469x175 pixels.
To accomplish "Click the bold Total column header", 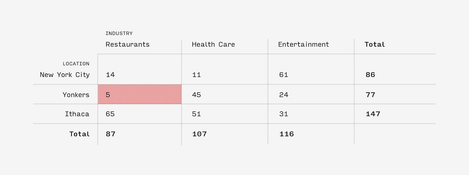I will click(375, 45).
